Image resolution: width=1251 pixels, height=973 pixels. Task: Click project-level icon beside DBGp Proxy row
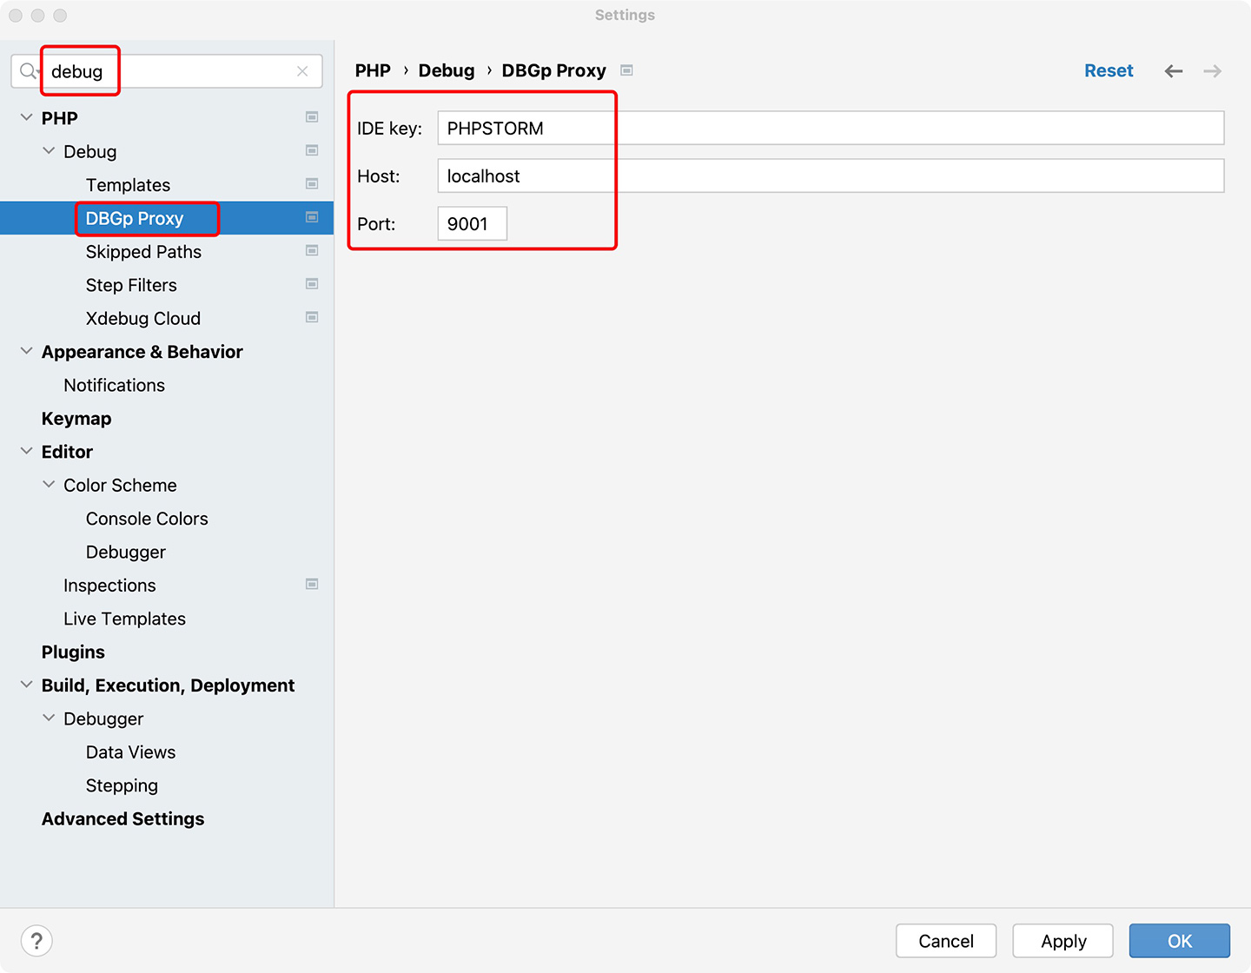[312, 217]
